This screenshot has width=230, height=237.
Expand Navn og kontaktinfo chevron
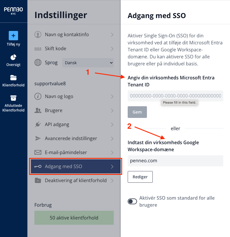click(x=112, y=35)
